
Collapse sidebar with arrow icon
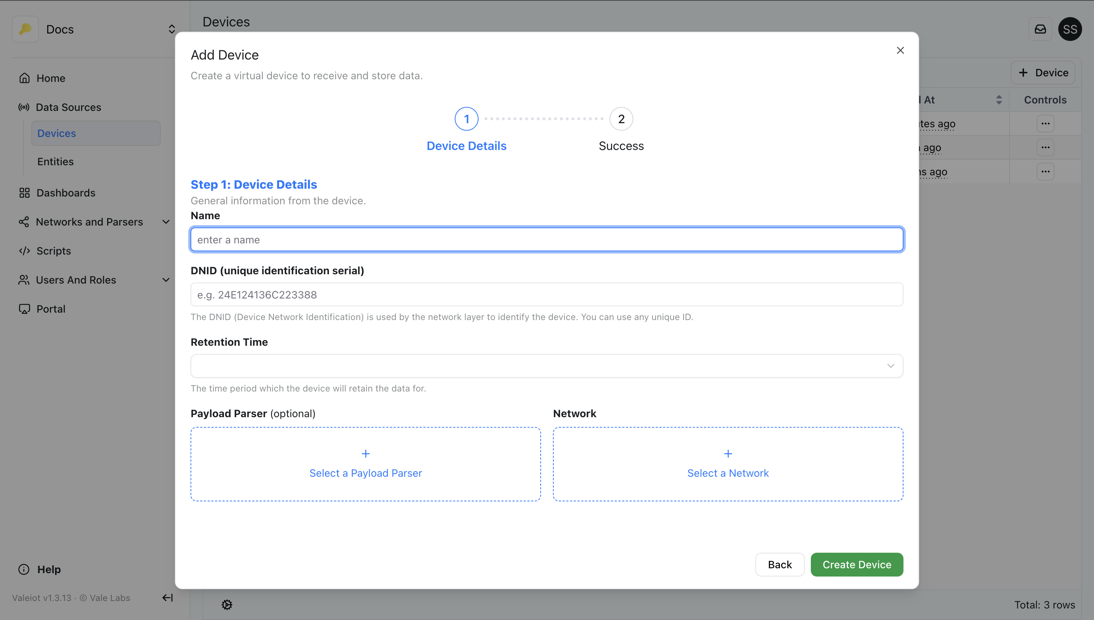click(x=167, y=597)
